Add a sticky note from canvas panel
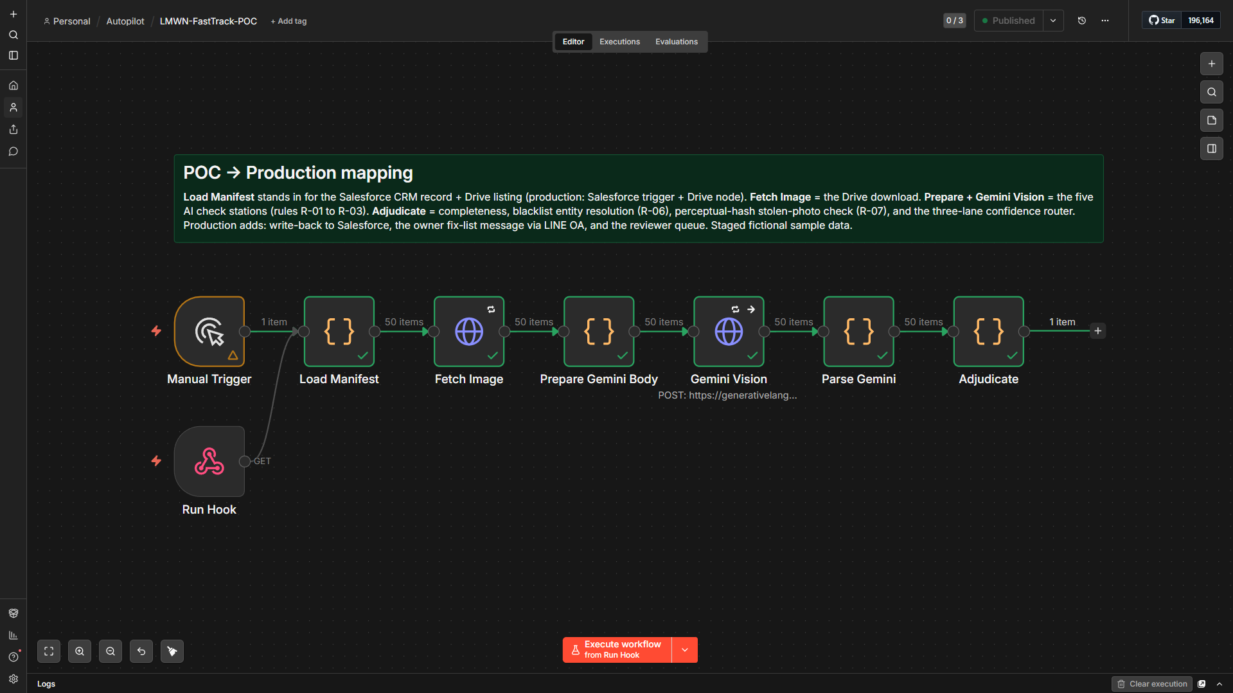The width and height of the screenshot is (1233, 693). (x=1212, y=120)
